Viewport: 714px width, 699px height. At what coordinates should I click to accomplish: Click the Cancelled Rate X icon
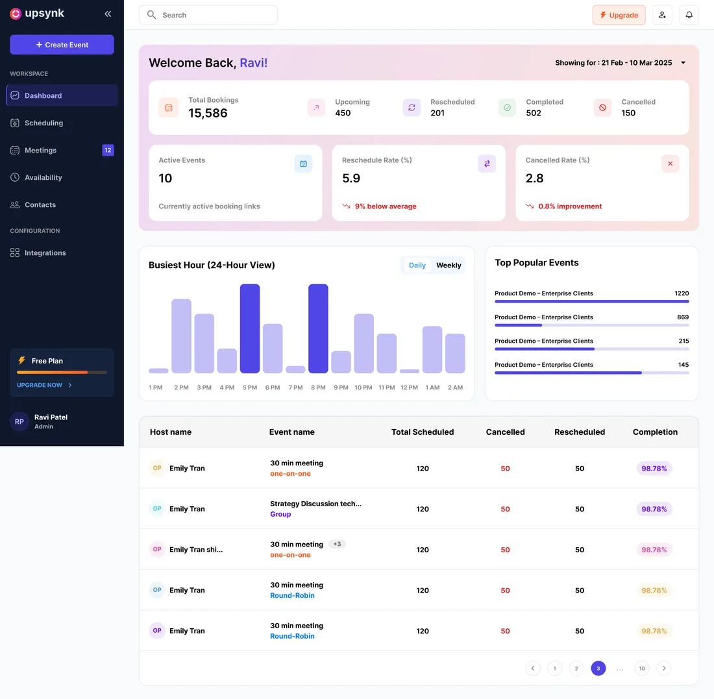point(671,164)
